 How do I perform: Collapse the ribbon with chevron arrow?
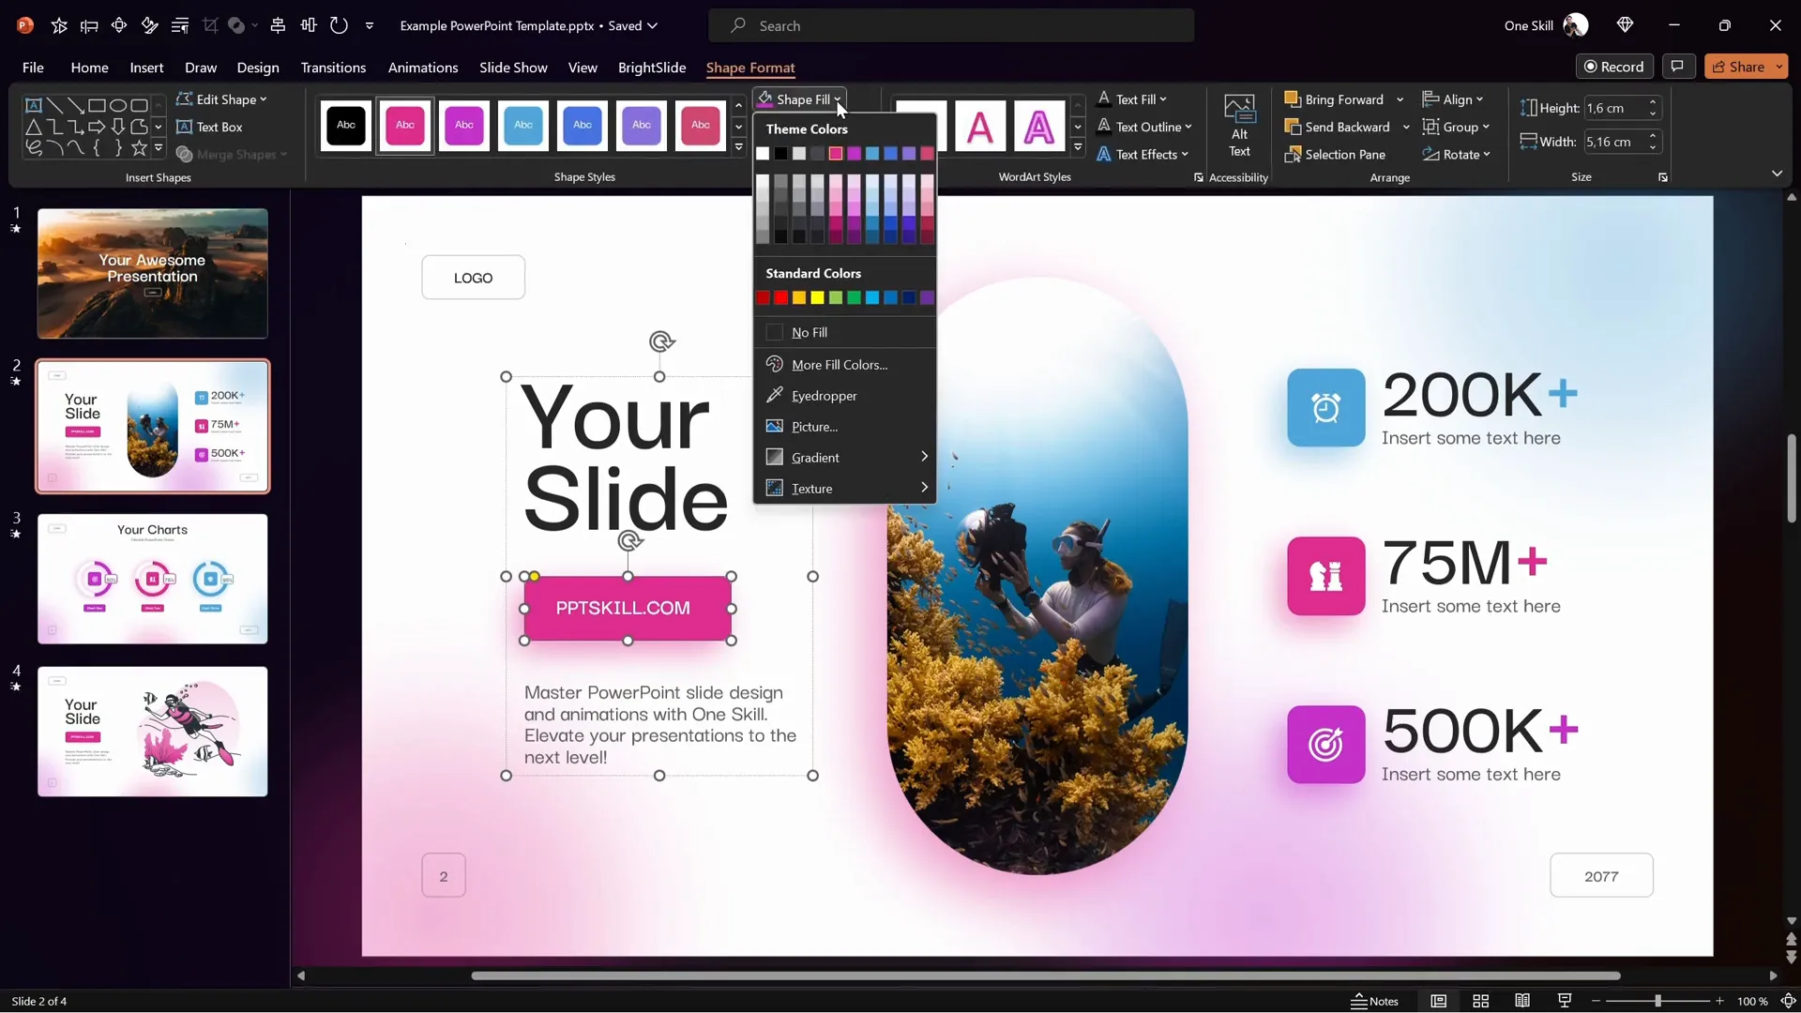[1777, 174]
